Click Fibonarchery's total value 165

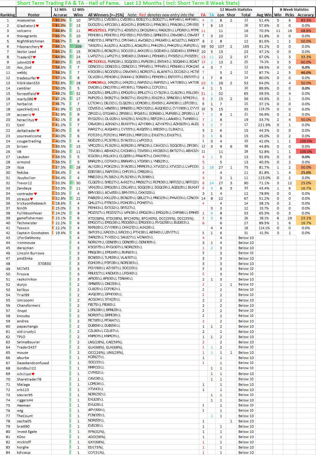pos(246,46)
